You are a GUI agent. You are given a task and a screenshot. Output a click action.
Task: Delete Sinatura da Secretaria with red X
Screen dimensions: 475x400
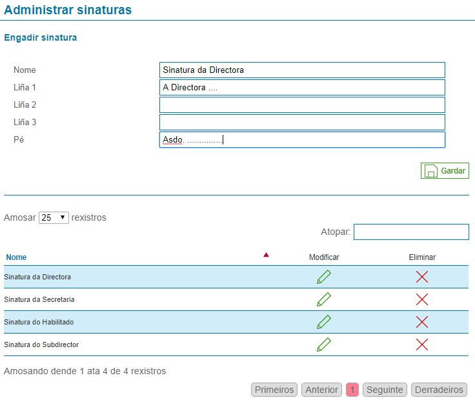[422, 299]
